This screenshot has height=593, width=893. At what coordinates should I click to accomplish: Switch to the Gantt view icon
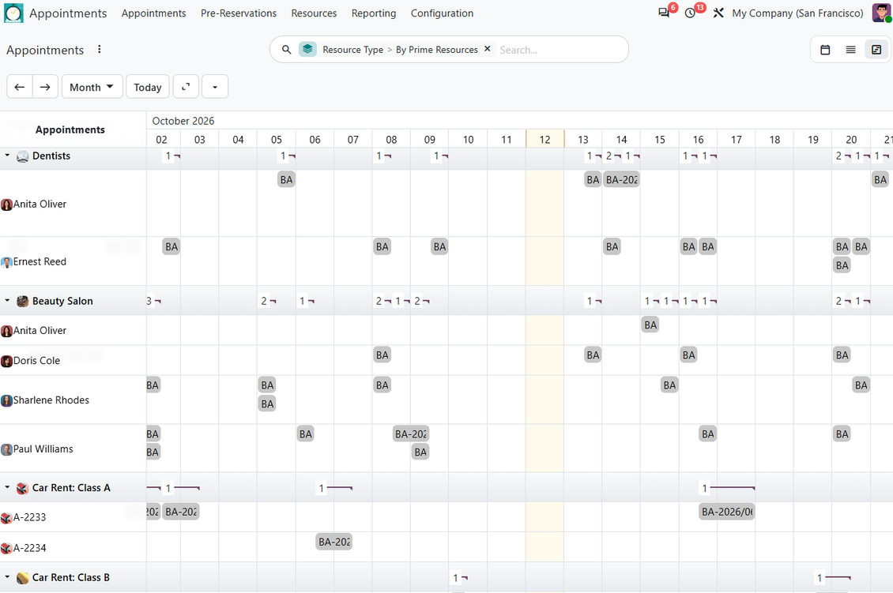pos(876,50)
